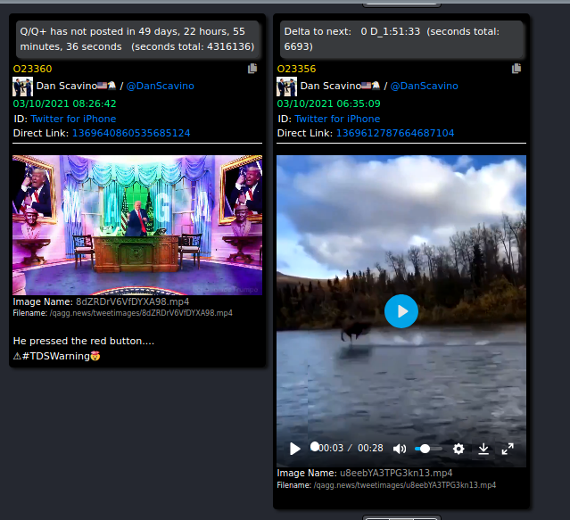Open the Oval Office MAGA video thumbnail
The image size is (570, 520).
[x=137, y=225]
